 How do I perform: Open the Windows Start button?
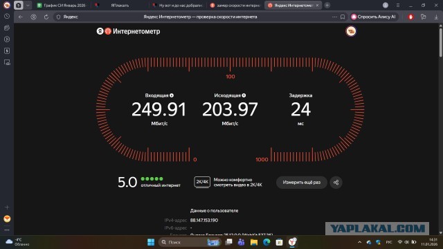[151, 242]
